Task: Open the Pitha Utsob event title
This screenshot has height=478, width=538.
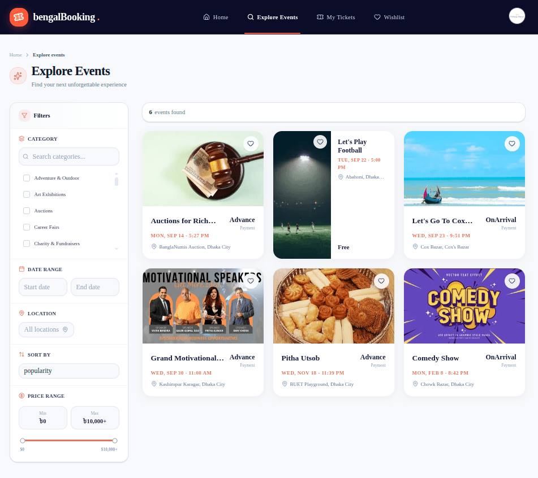Action: pos(300,358)
